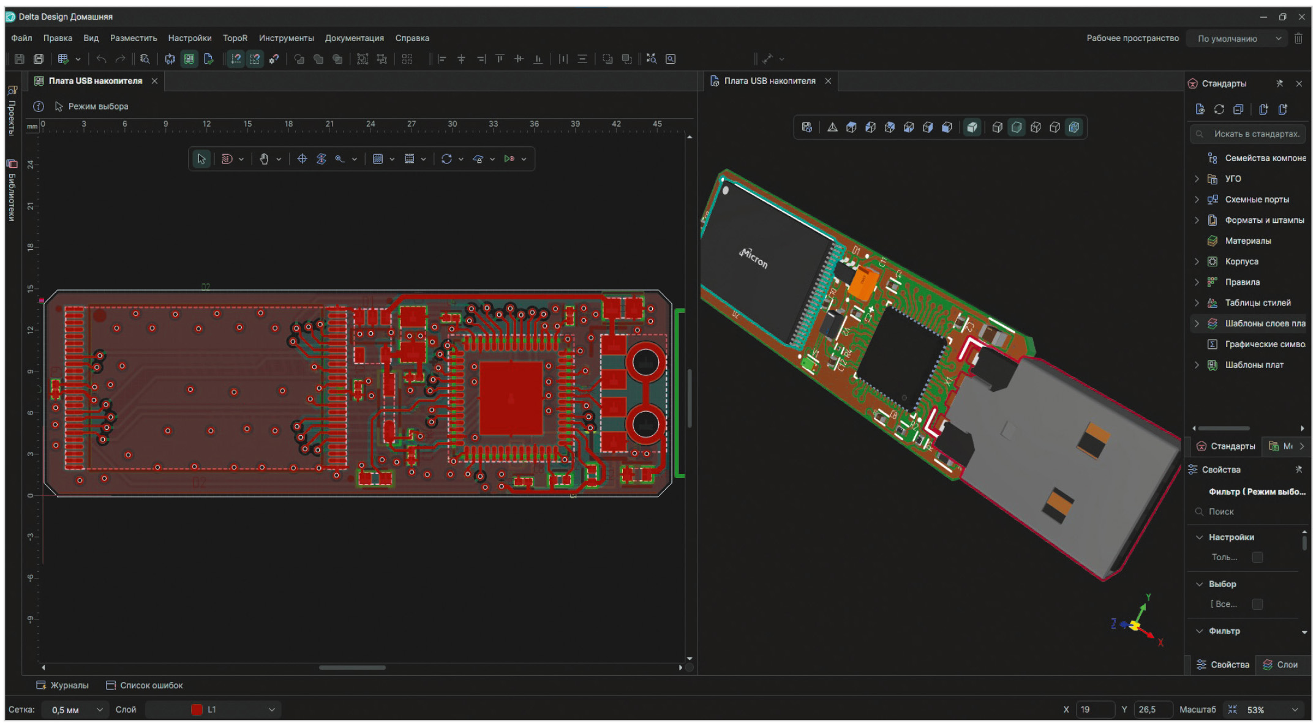The height and width of the screenshot is (723, 1316).
Task: Click the crosshair origin tool
Action: 302,159
